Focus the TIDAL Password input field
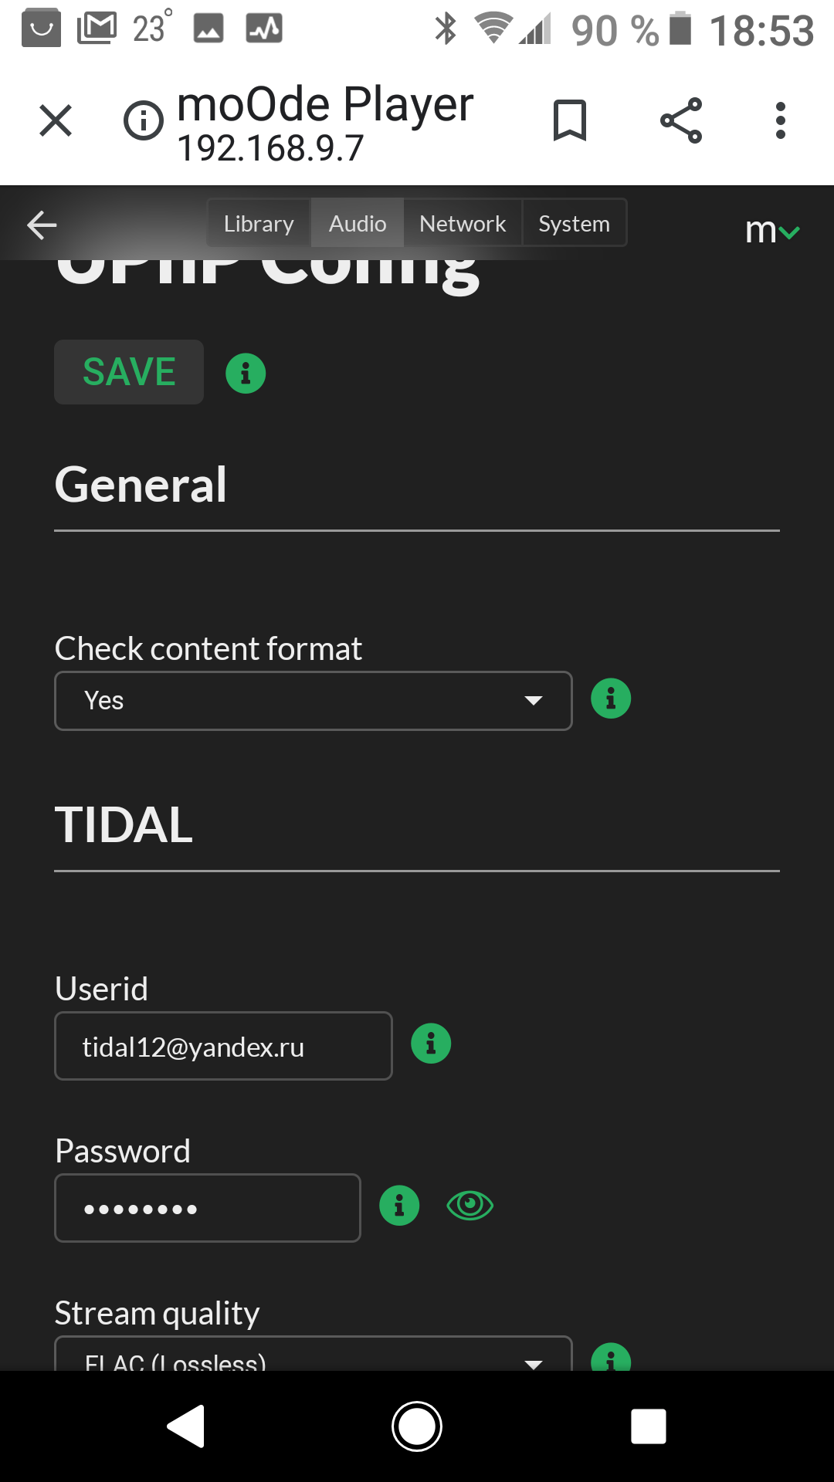This screenshot has width=834, height=1482. (208, 1208)
